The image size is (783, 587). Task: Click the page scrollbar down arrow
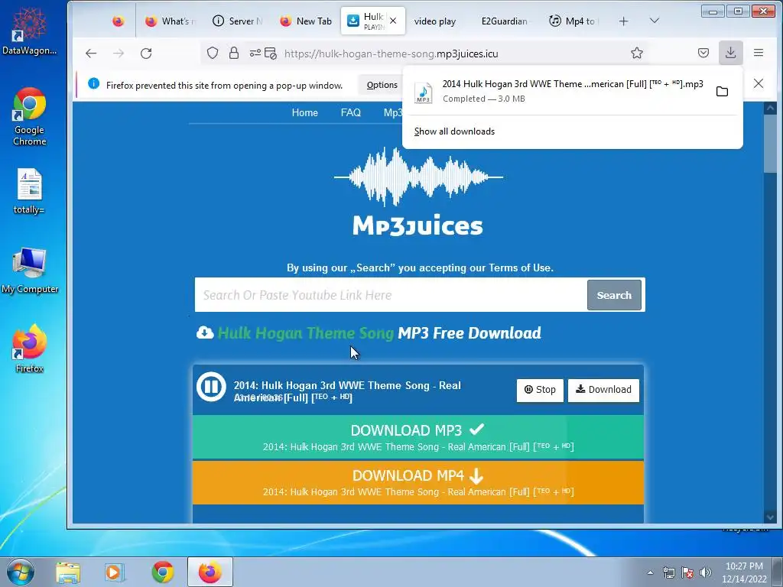(770, 517)
